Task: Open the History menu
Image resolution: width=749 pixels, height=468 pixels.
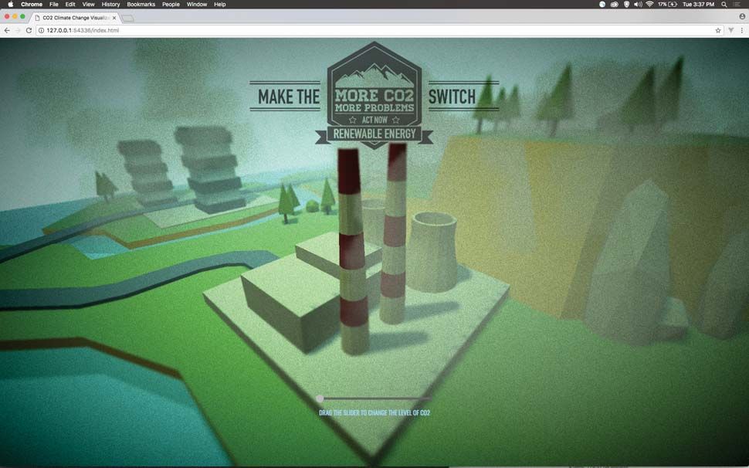Action: point(110,5)
